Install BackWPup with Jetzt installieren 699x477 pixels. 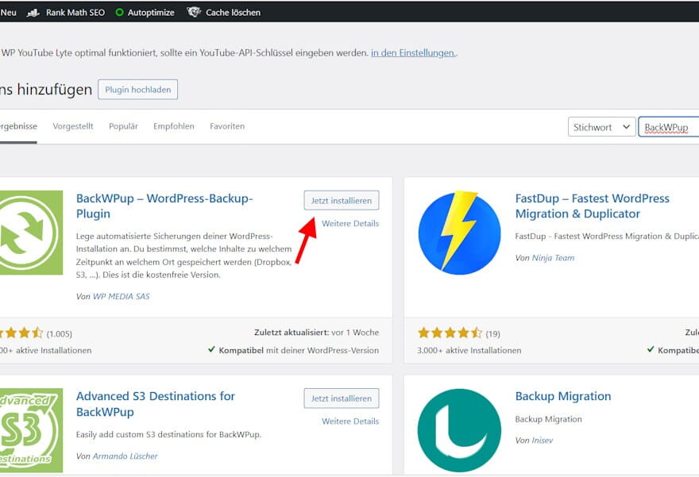coord(342,201)
